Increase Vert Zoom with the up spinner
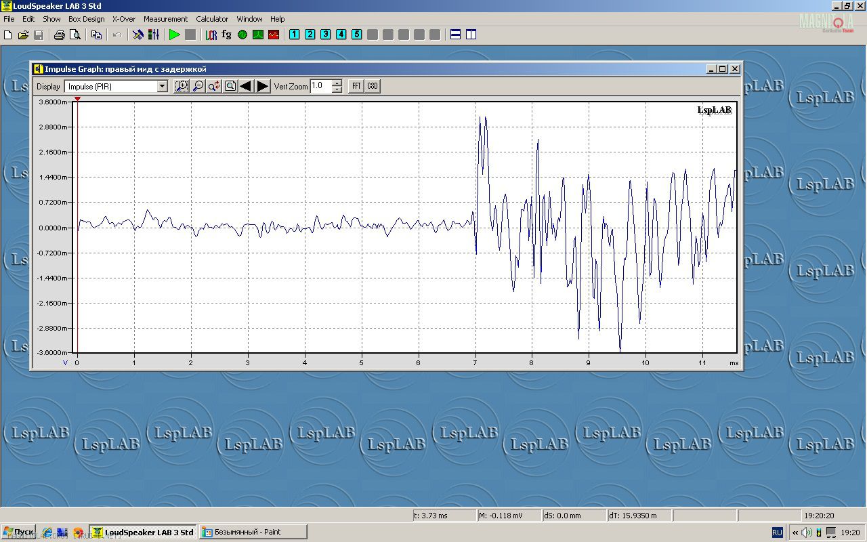This screenshot has height=542, width=867. tap(337, 83)
